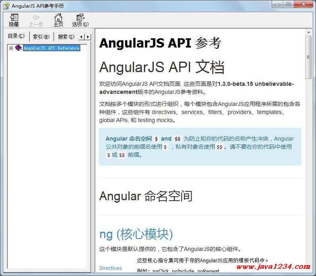Screen dimensions: 316x276
Task: Click the purple book icon in tree
Action: pos(19,48)
